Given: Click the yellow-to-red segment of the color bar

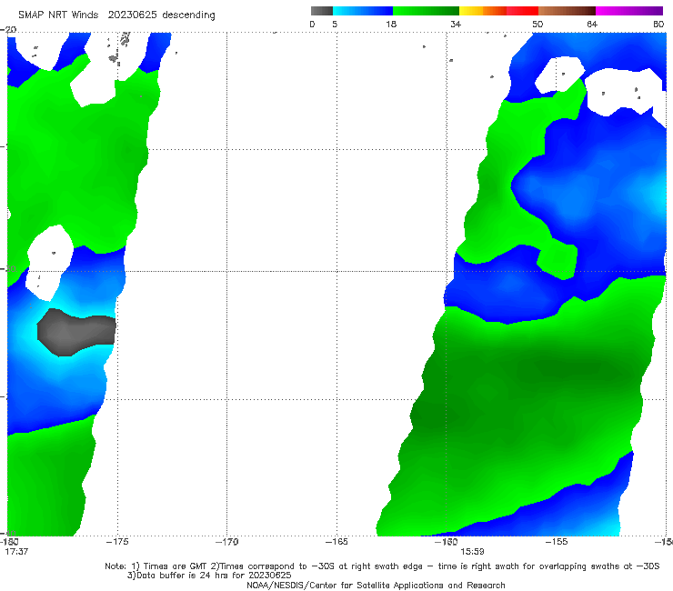Looking at the screenshot, I should pyautogui.click(x=498, y=11).
